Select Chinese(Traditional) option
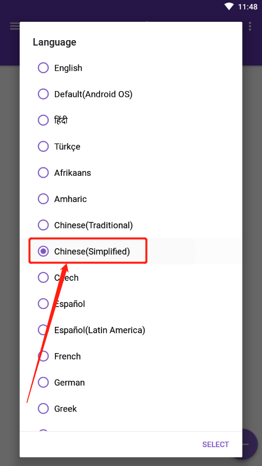The image size is (262, 466). coord(131,225)
